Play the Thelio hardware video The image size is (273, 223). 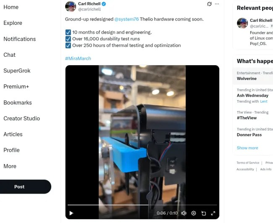tap(71, 213)
